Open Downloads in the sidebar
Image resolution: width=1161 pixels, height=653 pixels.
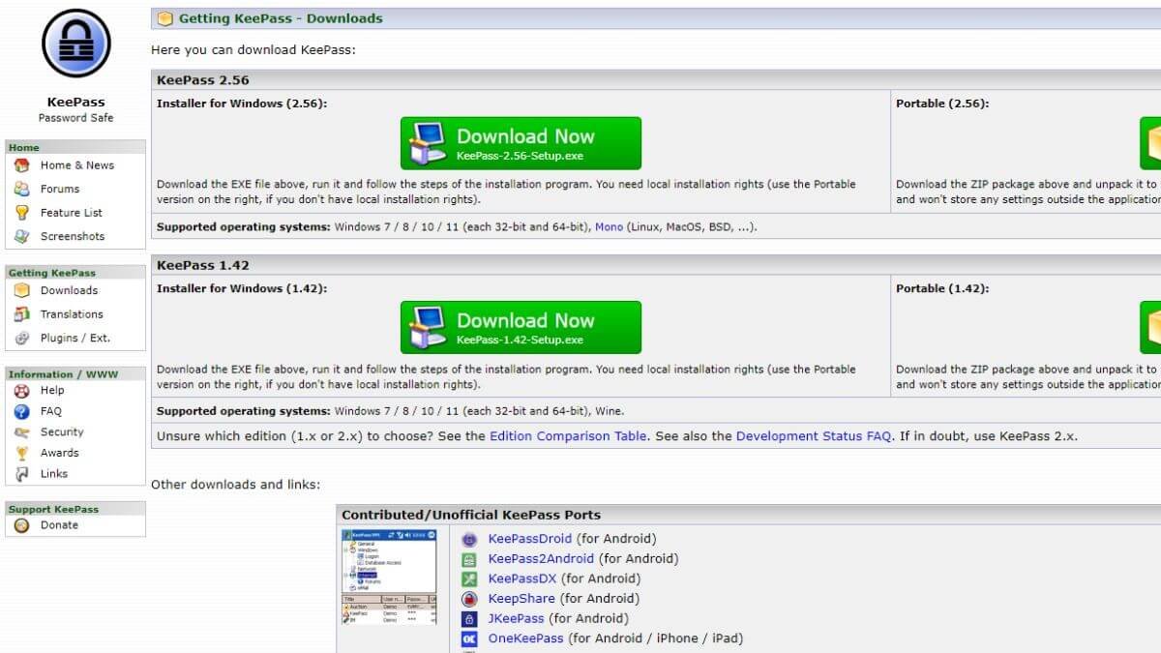[69, 290]
